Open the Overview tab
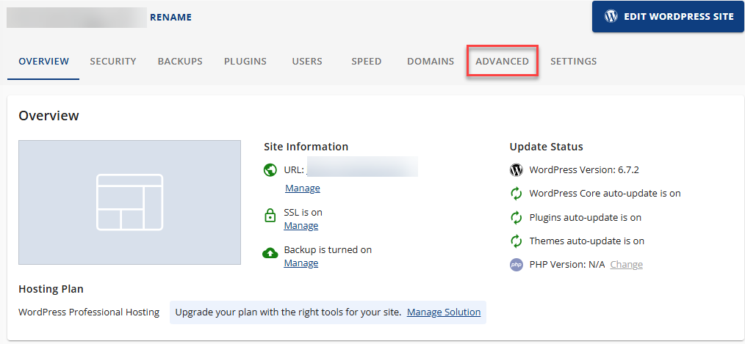The image size is (745, 344). point(43,61)
